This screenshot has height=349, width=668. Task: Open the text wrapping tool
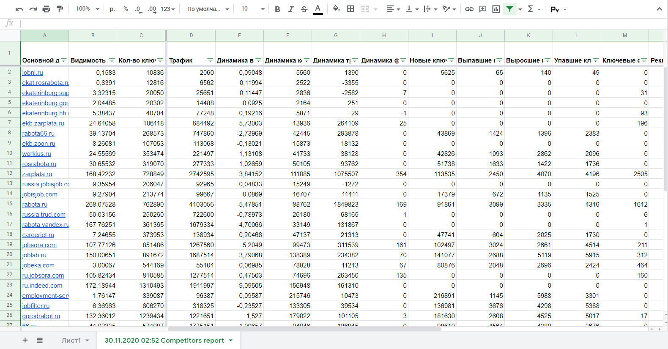tap(430, 9)
